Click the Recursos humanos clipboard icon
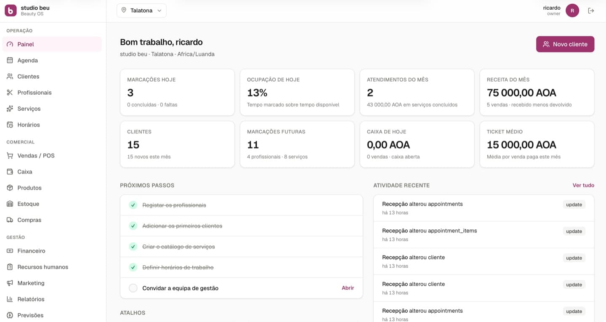This screenshot has height=322, width=606. [10, 267]
